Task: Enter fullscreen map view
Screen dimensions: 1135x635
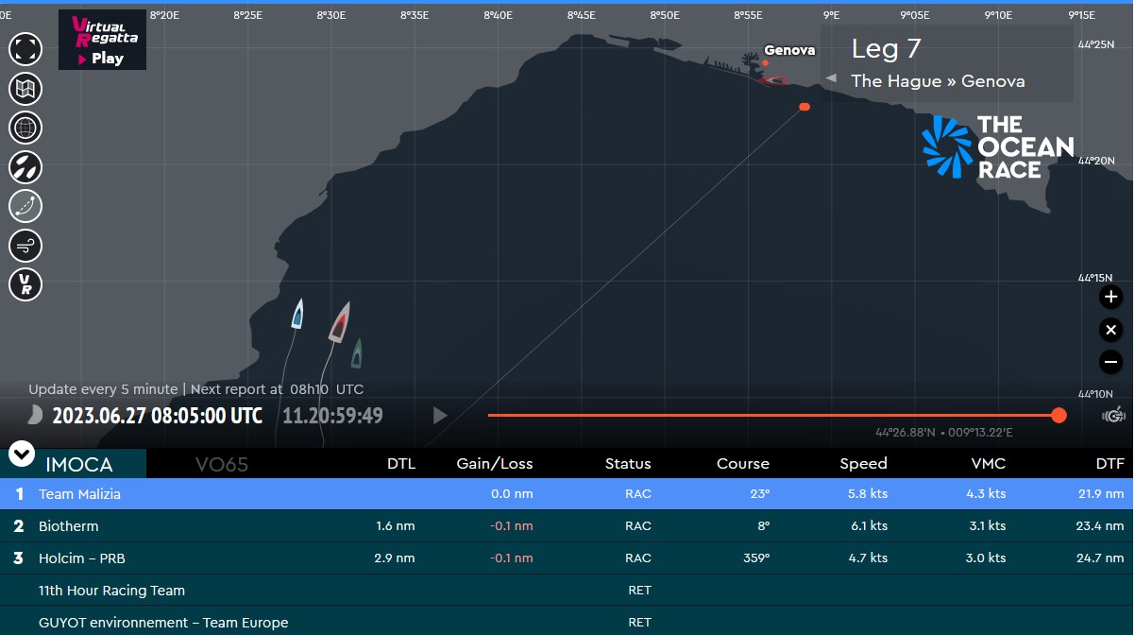Action: coord(25,49)
